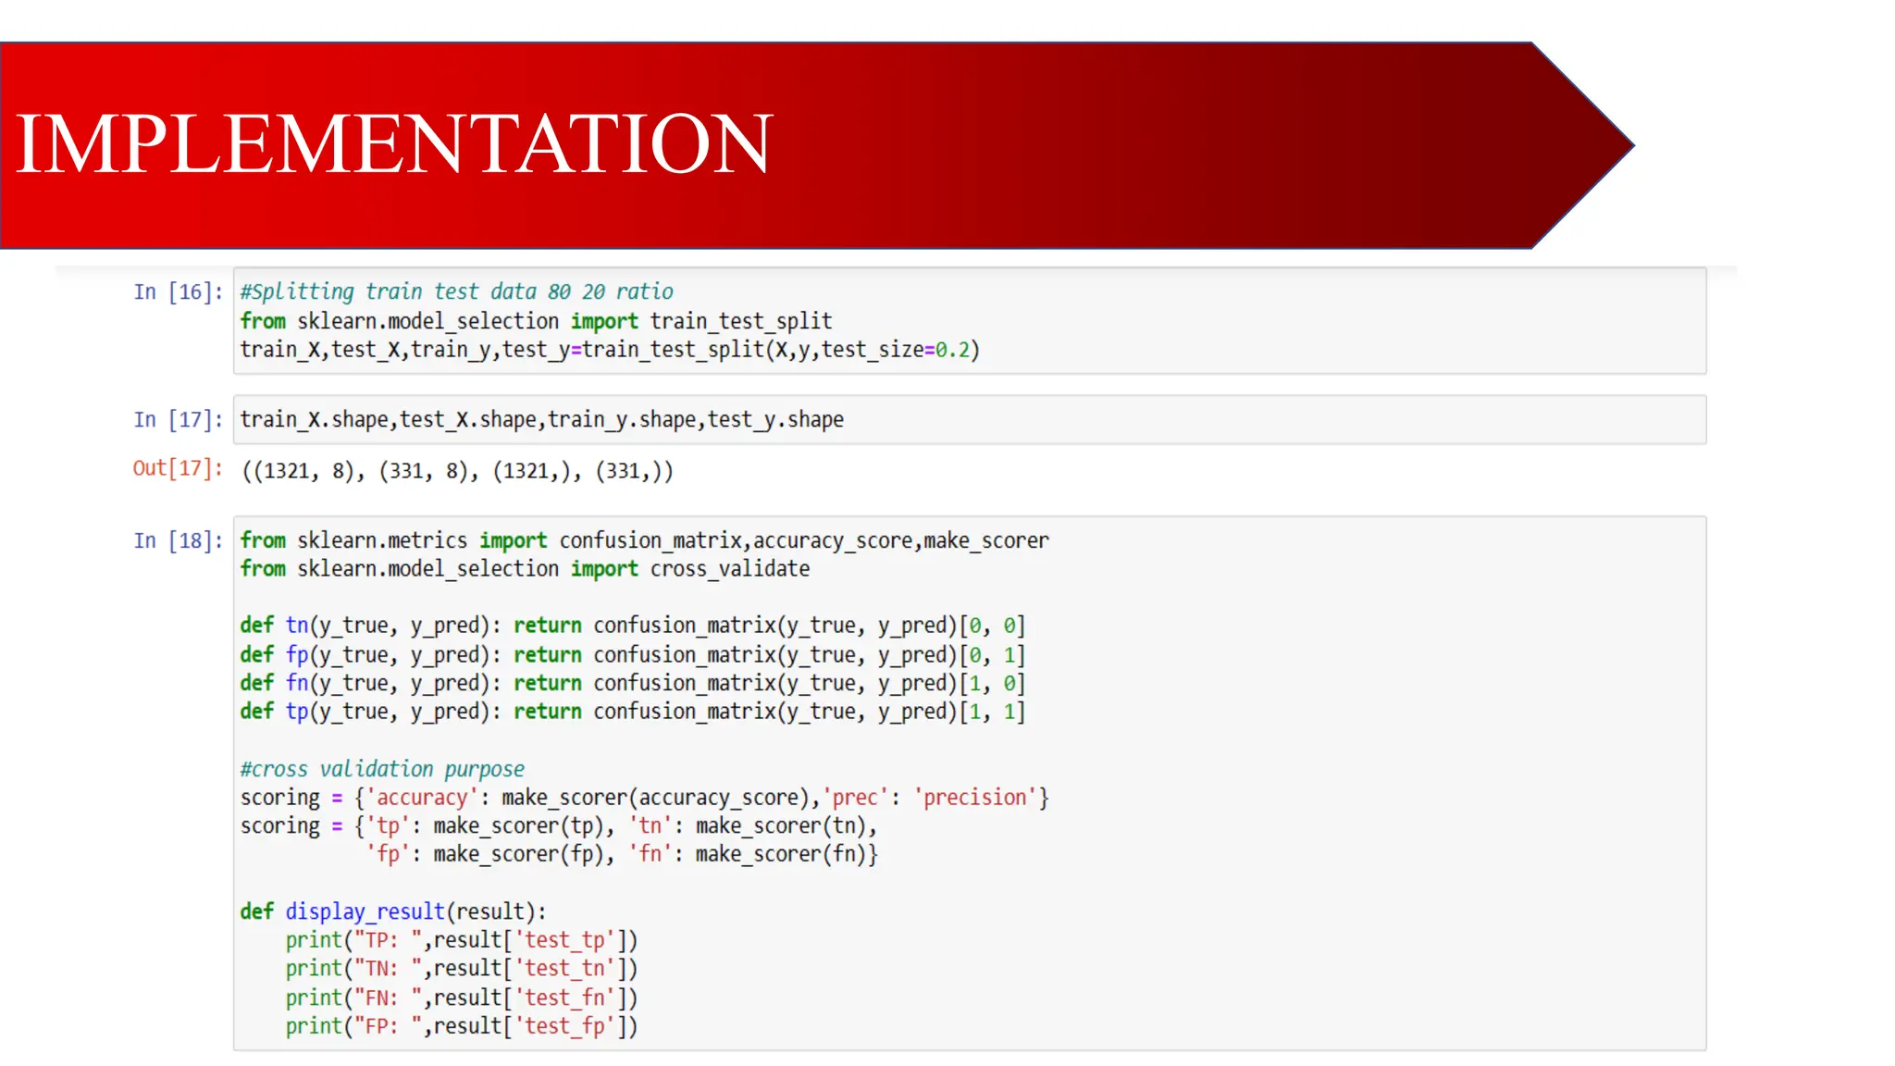This screenshot has height=1066, width=1895.
Task: Click the print FP result line
Action: [461, 1026]
